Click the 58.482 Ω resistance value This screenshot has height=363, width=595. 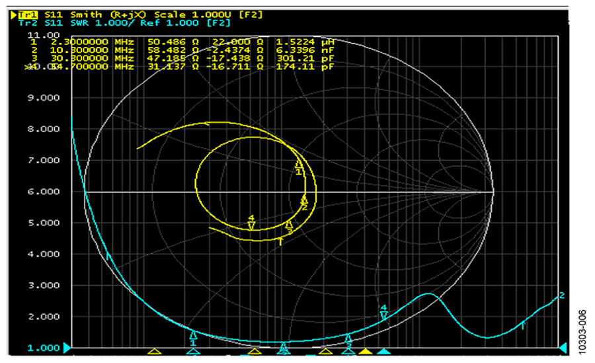[x=173, y=50]
